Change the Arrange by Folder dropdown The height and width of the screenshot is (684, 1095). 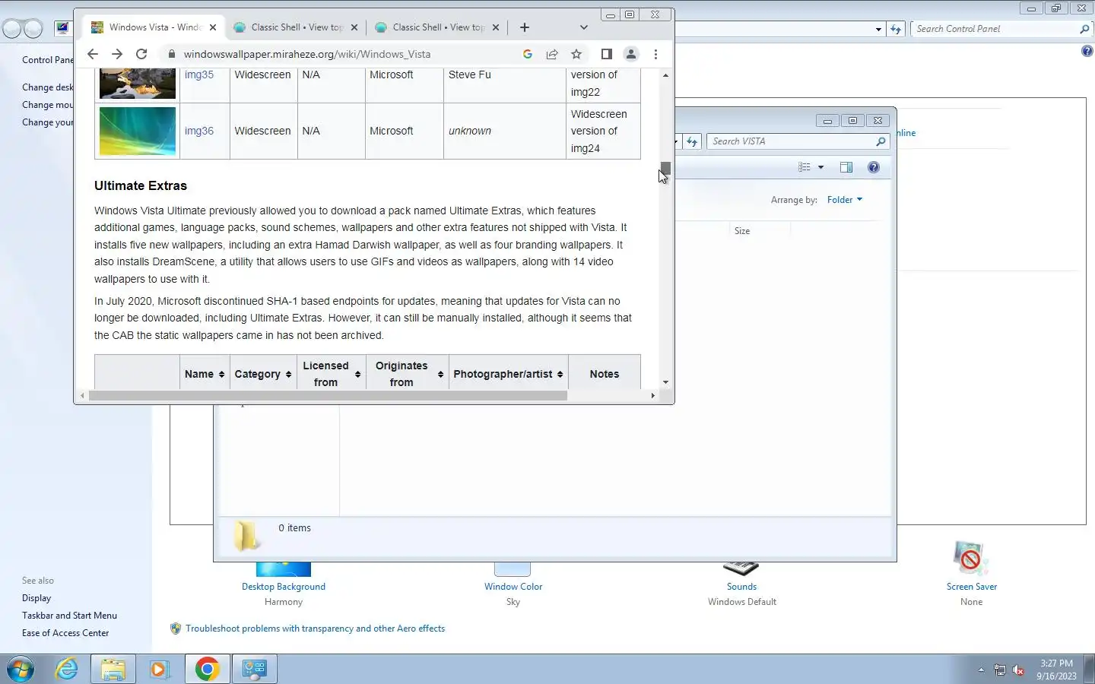point(845,200)
